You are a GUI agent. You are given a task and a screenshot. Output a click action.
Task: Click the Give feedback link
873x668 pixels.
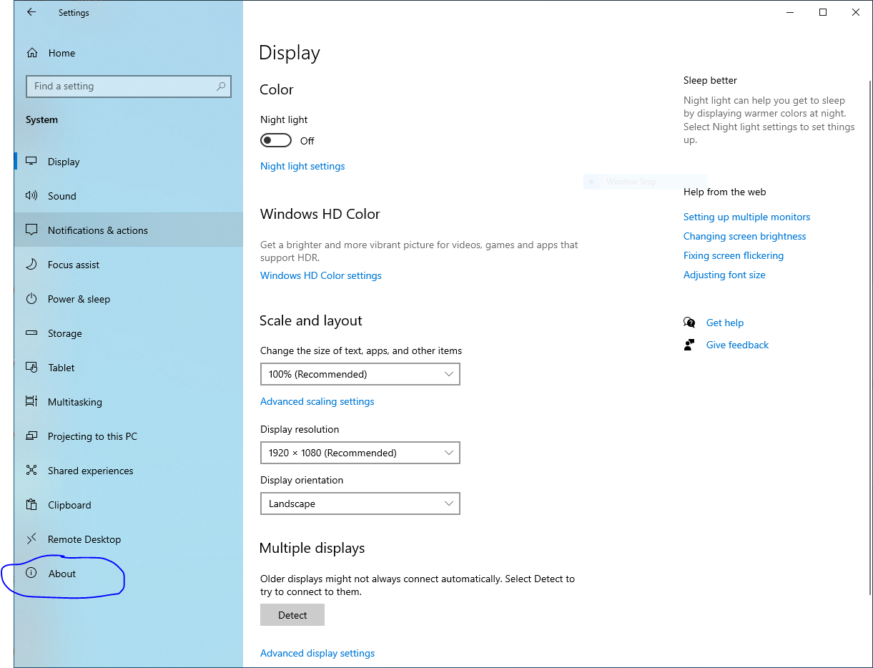(x=737, y=345)
